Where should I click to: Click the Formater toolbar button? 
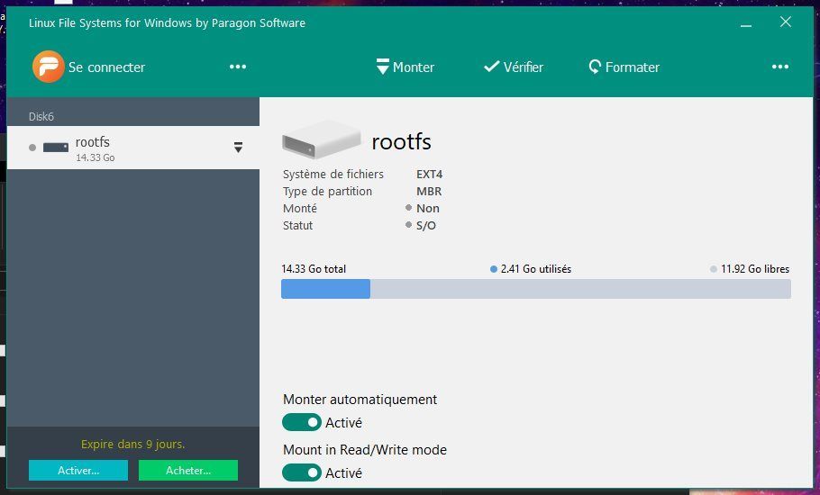coord(624,67)
